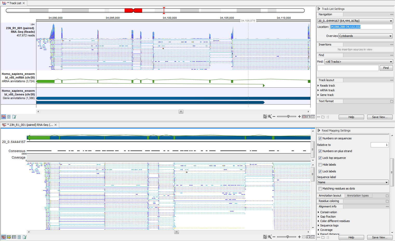This screenshot has height=241, width=395.
Task: Open the alignment view icon in read mapping toolbar
Action: point(3,237)
